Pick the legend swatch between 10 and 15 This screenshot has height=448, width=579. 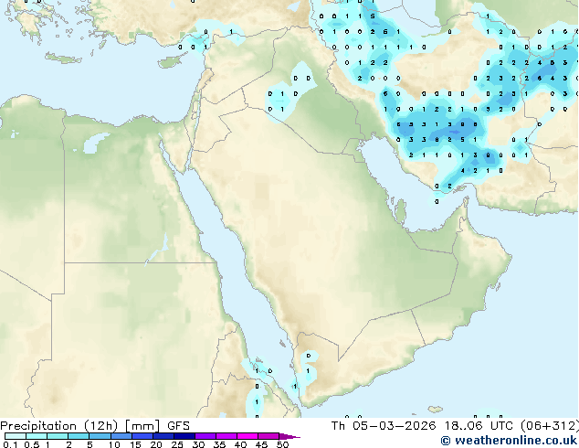tap(121, 436)
